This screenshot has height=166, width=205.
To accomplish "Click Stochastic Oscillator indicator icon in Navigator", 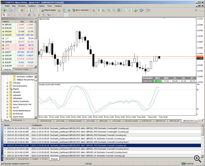I will (14, 77).
